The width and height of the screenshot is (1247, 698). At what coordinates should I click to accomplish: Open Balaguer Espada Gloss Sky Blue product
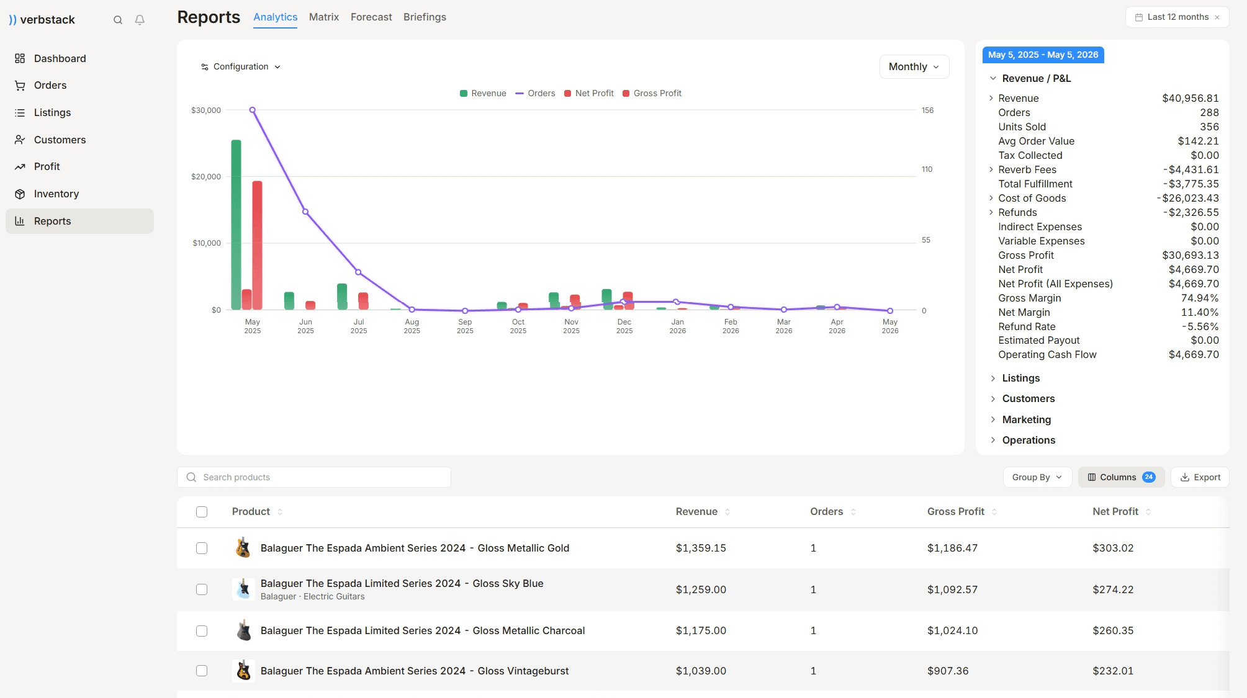402,583
